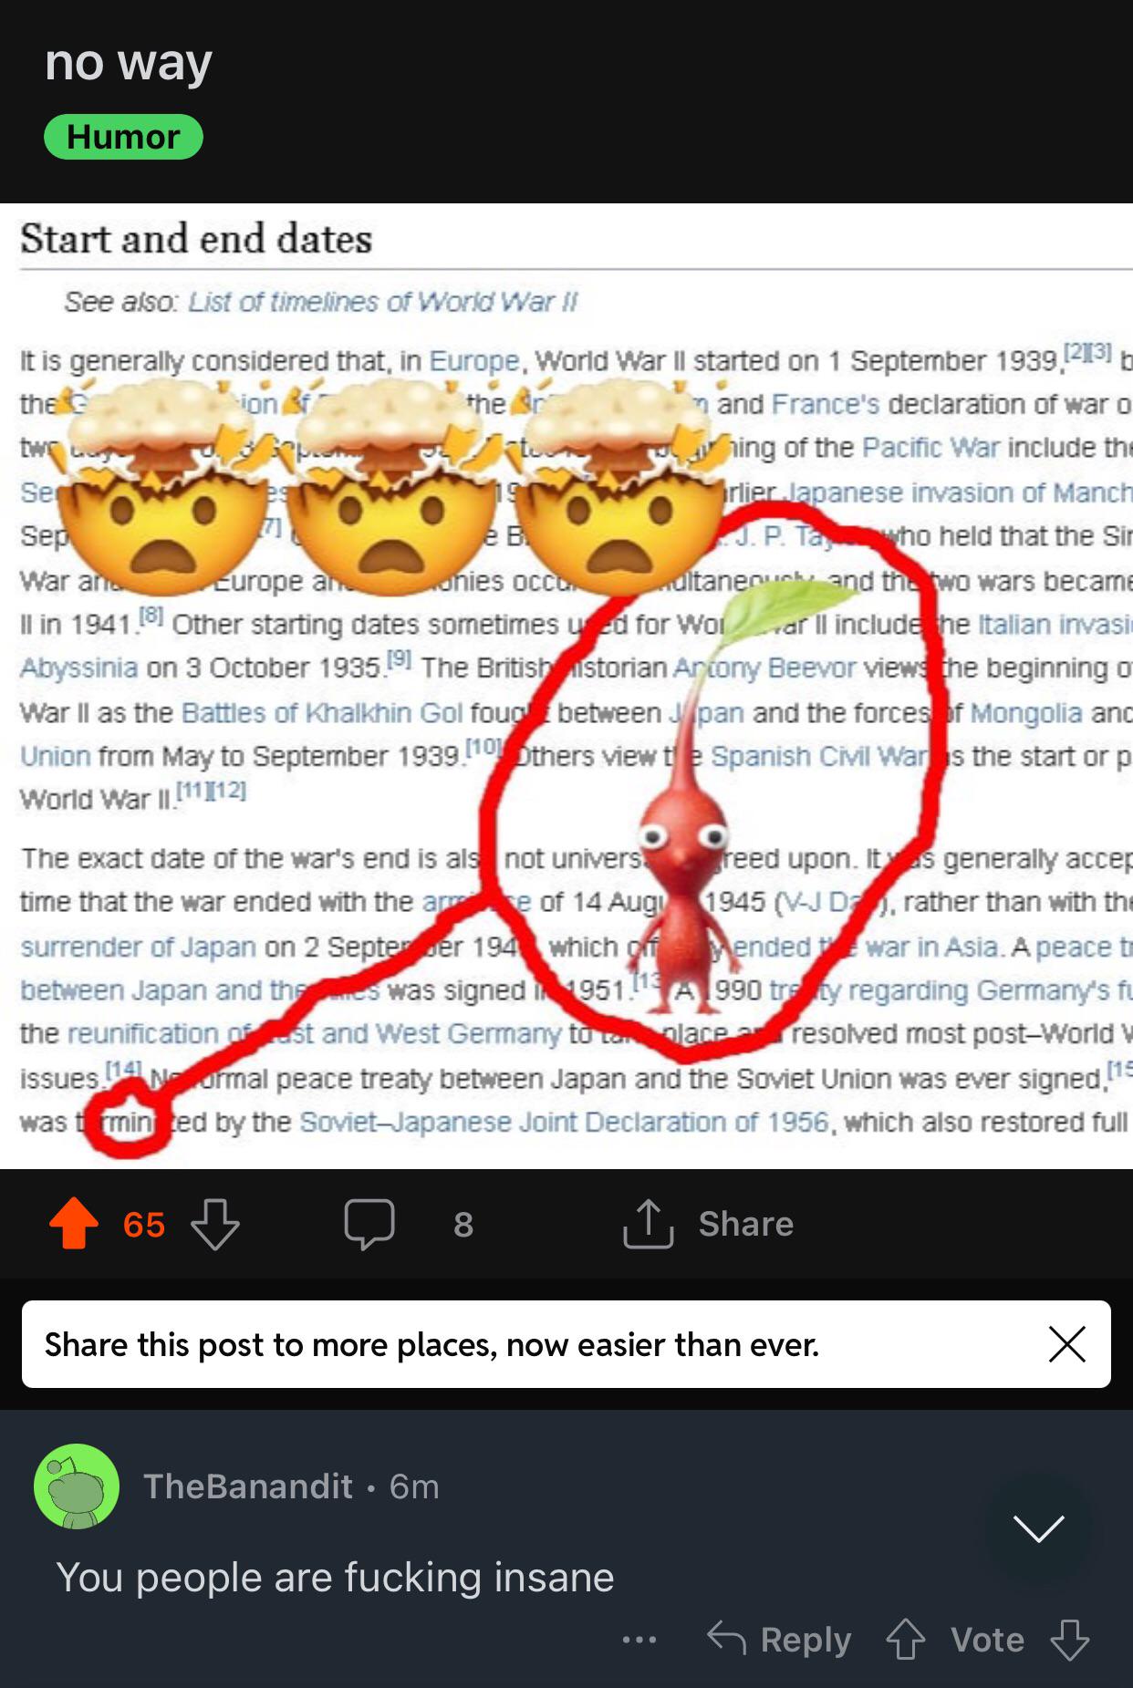Open the post comments via the speech bubble

(369, 1224)
